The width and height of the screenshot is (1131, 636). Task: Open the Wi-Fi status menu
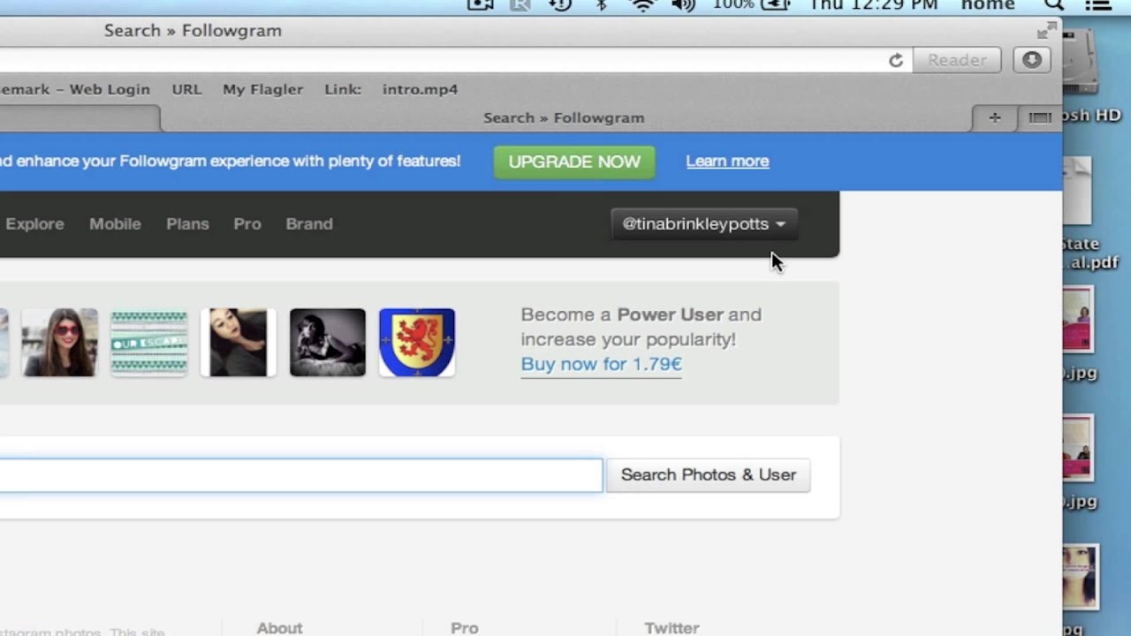tap(643, 5)
